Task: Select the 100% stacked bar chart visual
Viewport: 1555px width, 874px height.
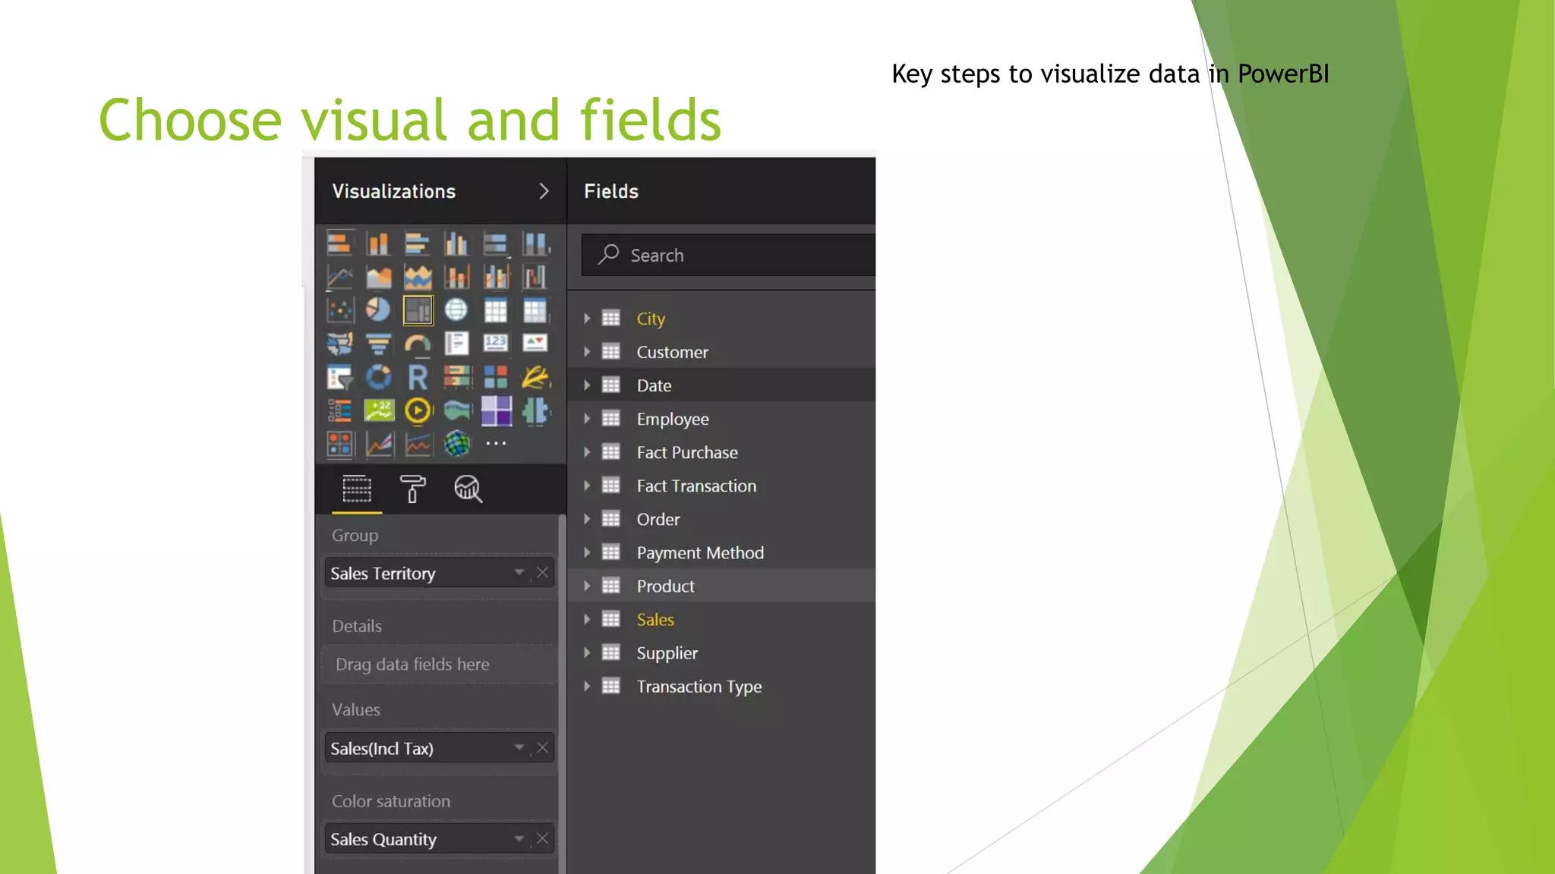Action: (x=496, y=244)
